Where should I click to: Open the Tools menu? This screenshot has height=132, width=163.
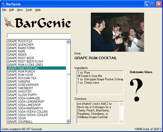click(29, 10)
